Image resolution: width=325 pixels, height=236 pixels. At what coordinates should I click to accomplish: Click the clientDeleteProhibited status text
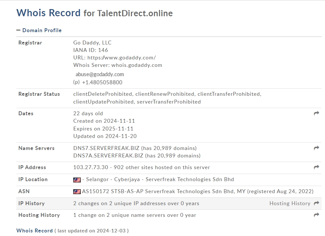(x=102, y=94)
